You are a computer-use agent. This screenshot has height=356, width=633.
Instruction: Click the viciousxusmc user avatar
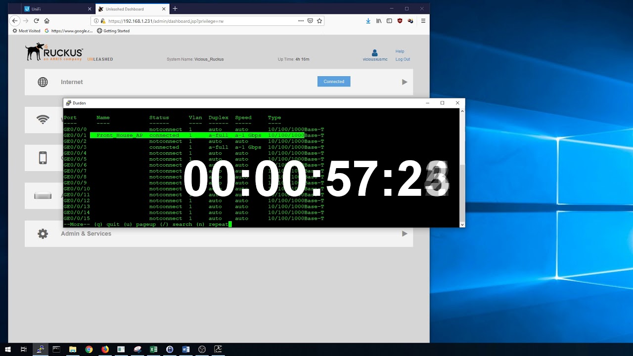[x=375, y=52]
